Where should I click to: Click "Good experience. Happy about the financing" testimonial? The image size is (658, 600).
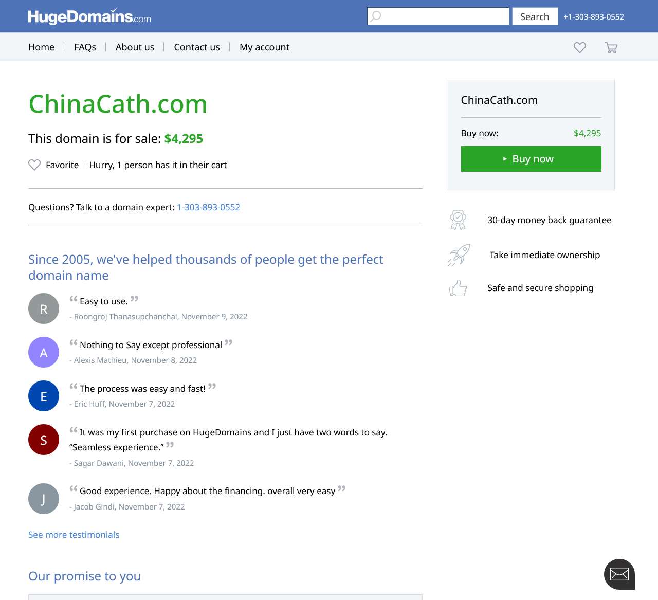207,491
